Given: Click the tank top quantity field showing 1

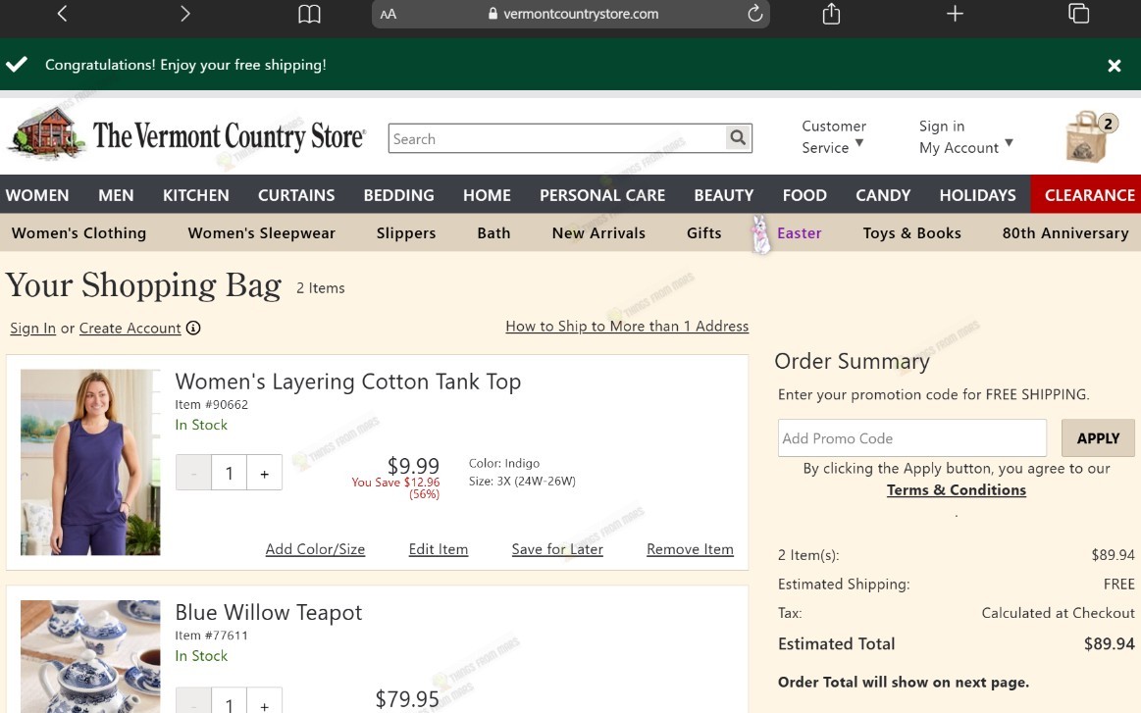Looking at the screenshot, I should (x=229, y=473).
